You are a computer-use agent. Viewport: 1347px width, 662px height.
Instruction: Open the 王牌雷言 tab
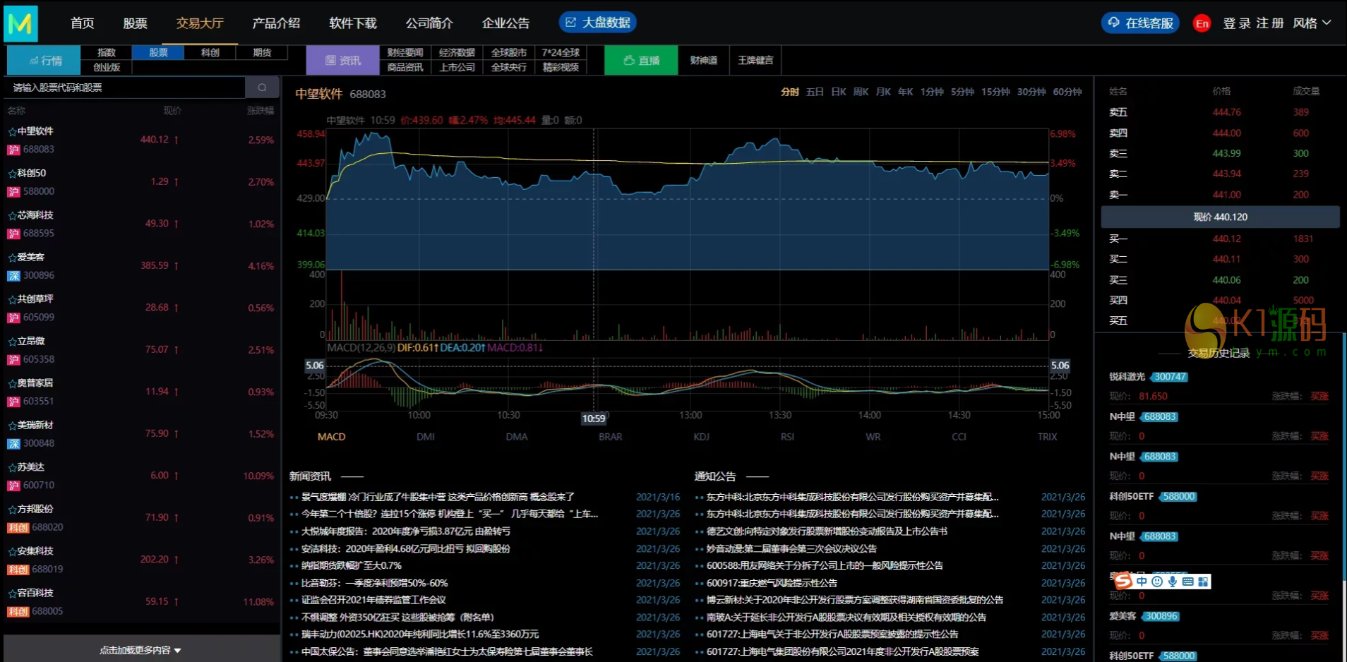pyautogui.click(x=755, y=61)
